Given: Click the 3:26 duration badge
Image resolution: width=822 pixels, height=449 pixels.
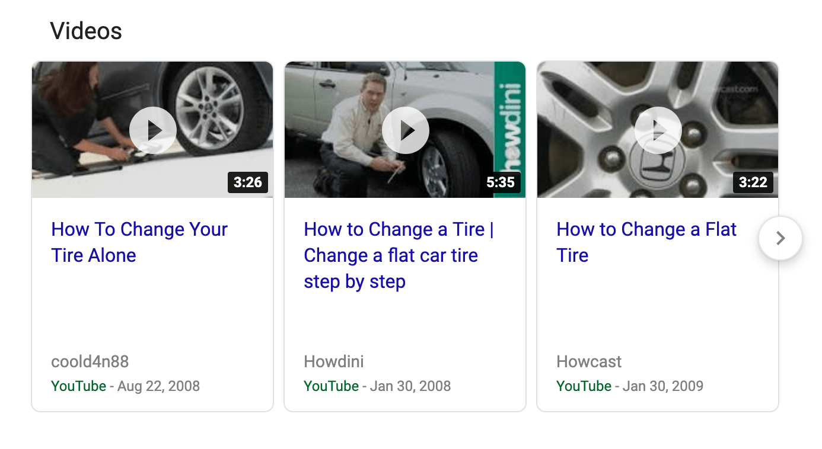Looking at the screenshot, I should coord(248,182).
